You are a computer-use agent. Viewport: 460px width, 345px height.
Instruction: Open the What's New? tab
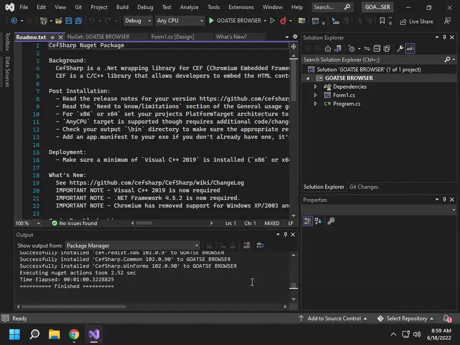click(x=231, y=37)
